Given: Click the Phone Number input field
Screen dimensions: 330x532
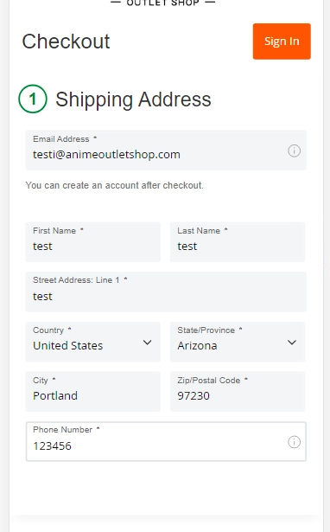Looking at the screenshot, I should (166, 441).
